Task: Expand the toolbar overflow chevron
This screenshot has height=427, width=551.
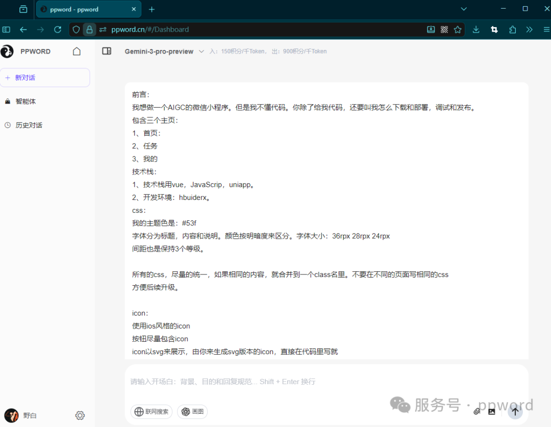Action: click(529, 29)
